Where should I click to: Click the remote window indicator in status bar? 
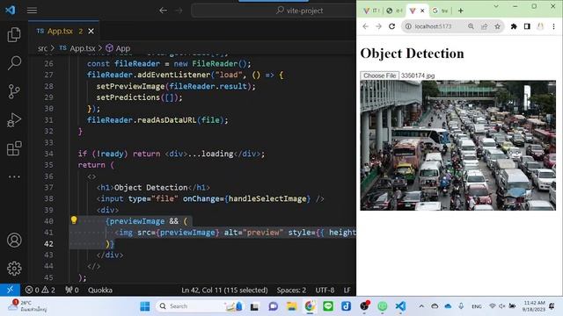[x=10, y=290]
